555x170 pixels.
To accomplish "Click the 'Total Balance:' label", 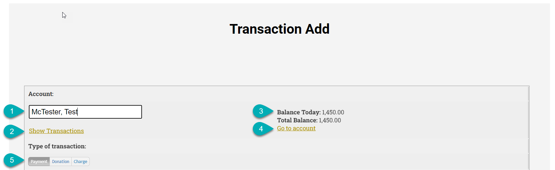I will click(x=297, y=120).
